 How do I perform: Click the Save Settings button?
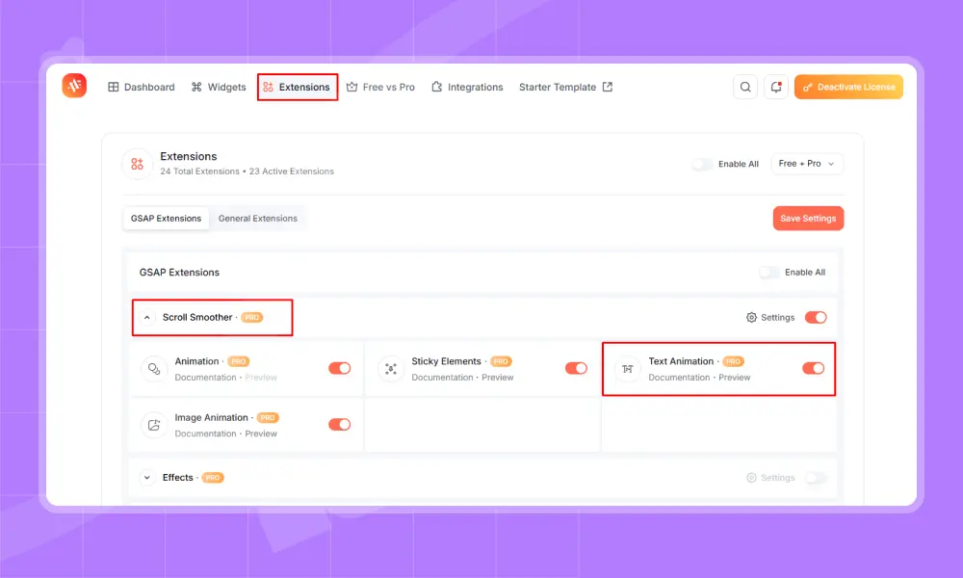(808, 219)
